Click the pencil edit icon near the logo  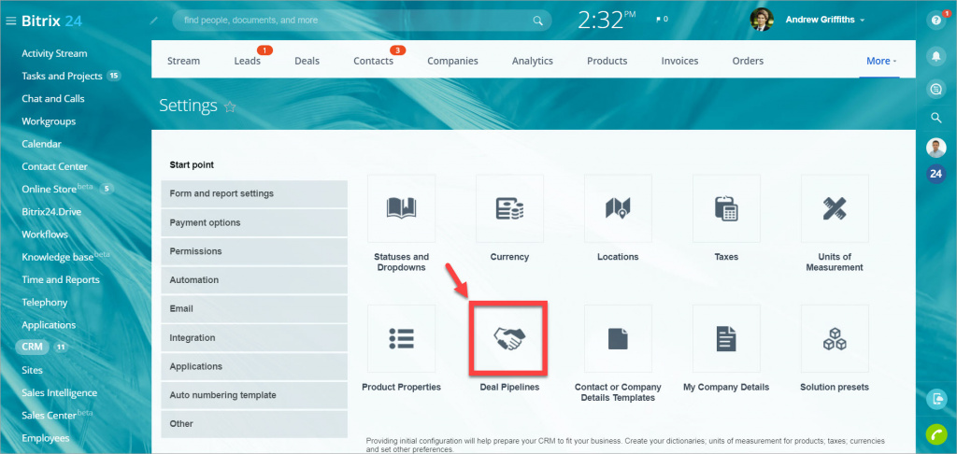(154, 21)
